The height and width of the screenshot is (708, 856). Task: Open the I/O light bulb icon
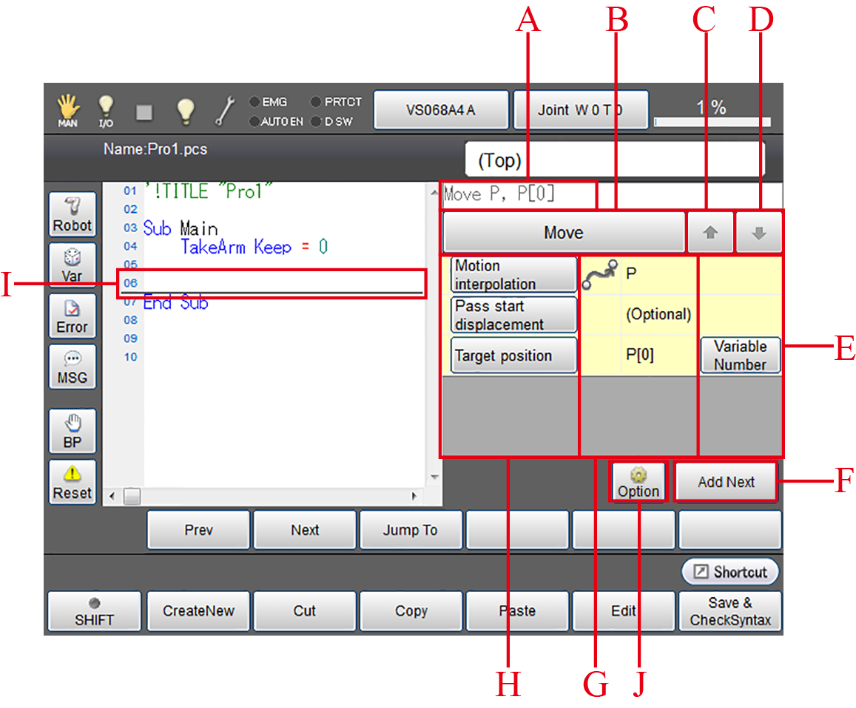point(106,111)
